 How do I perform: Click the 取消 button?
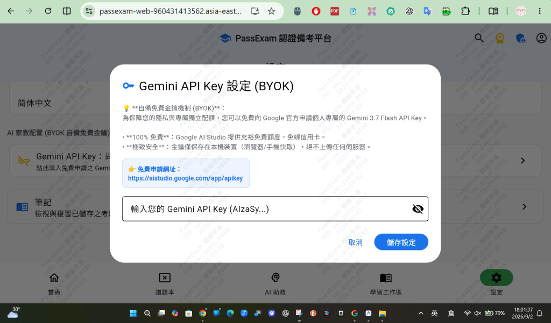point(355,242)
